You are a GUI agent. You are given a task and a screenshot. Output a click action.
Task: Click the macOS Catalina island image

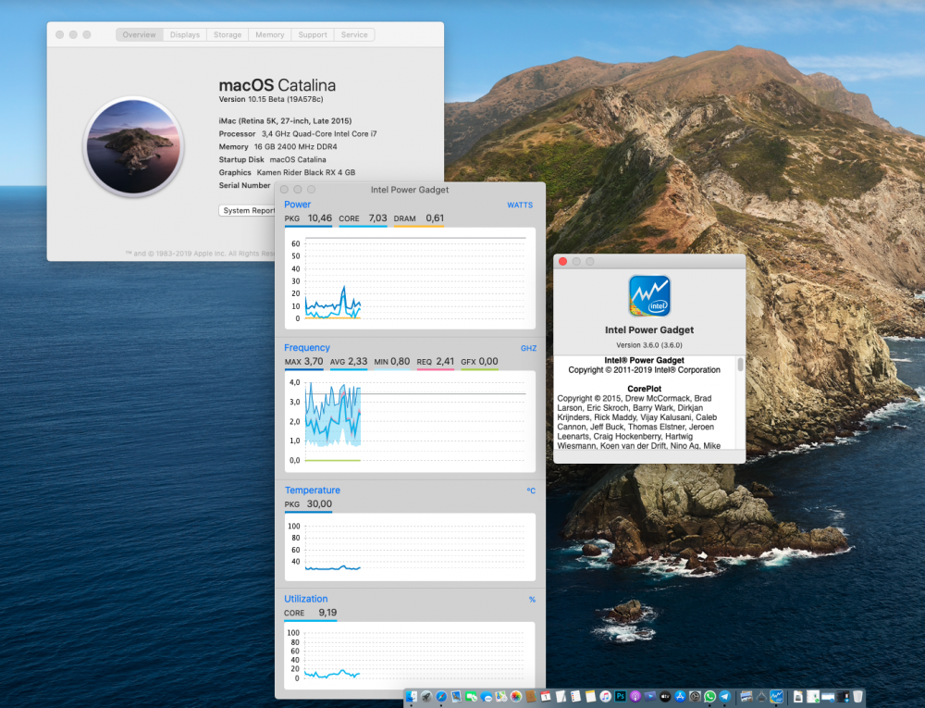(134, 146)
